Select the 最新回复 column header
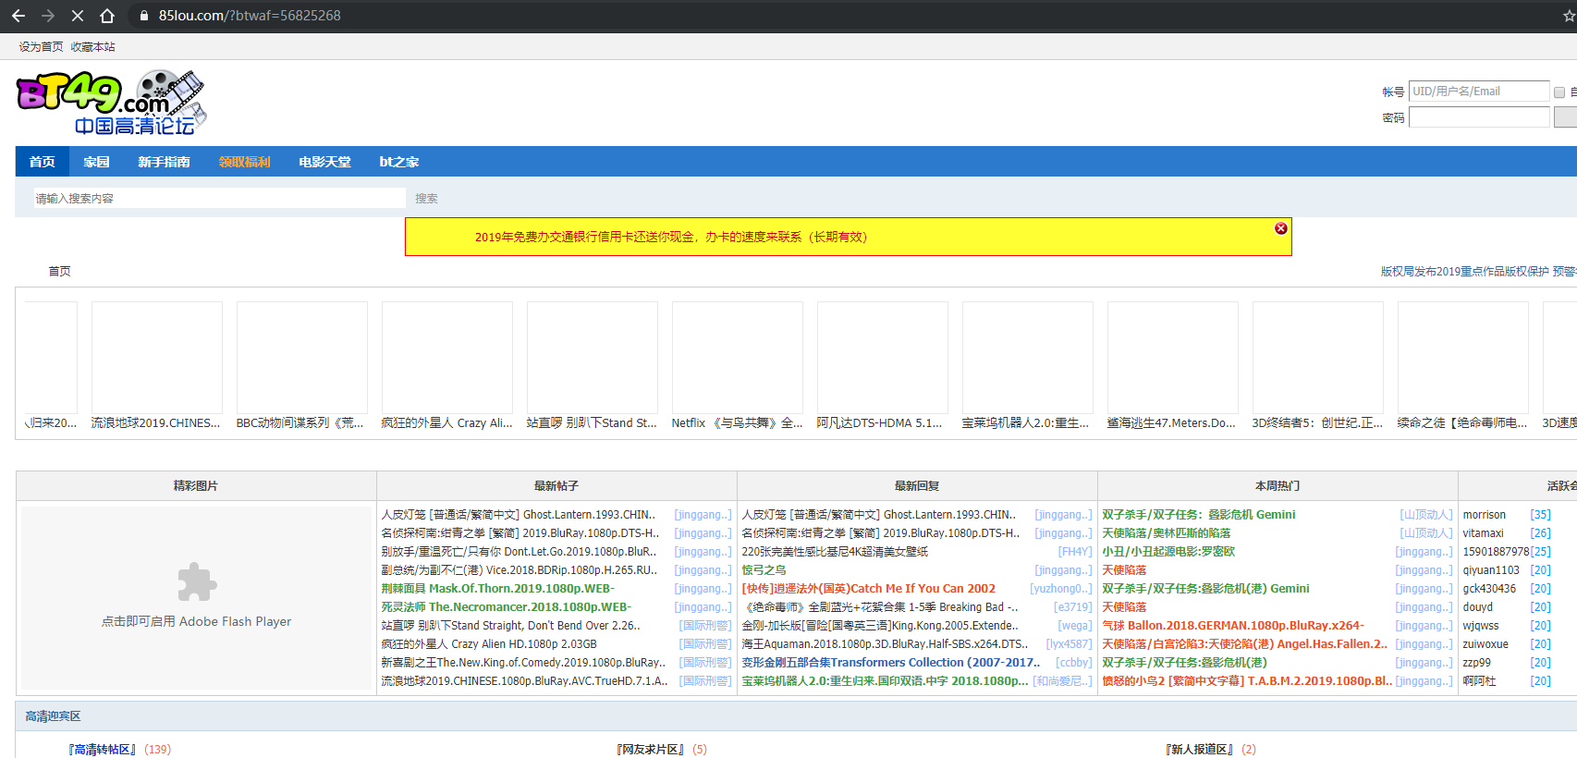1577x758 pixels. pos(917,485)
